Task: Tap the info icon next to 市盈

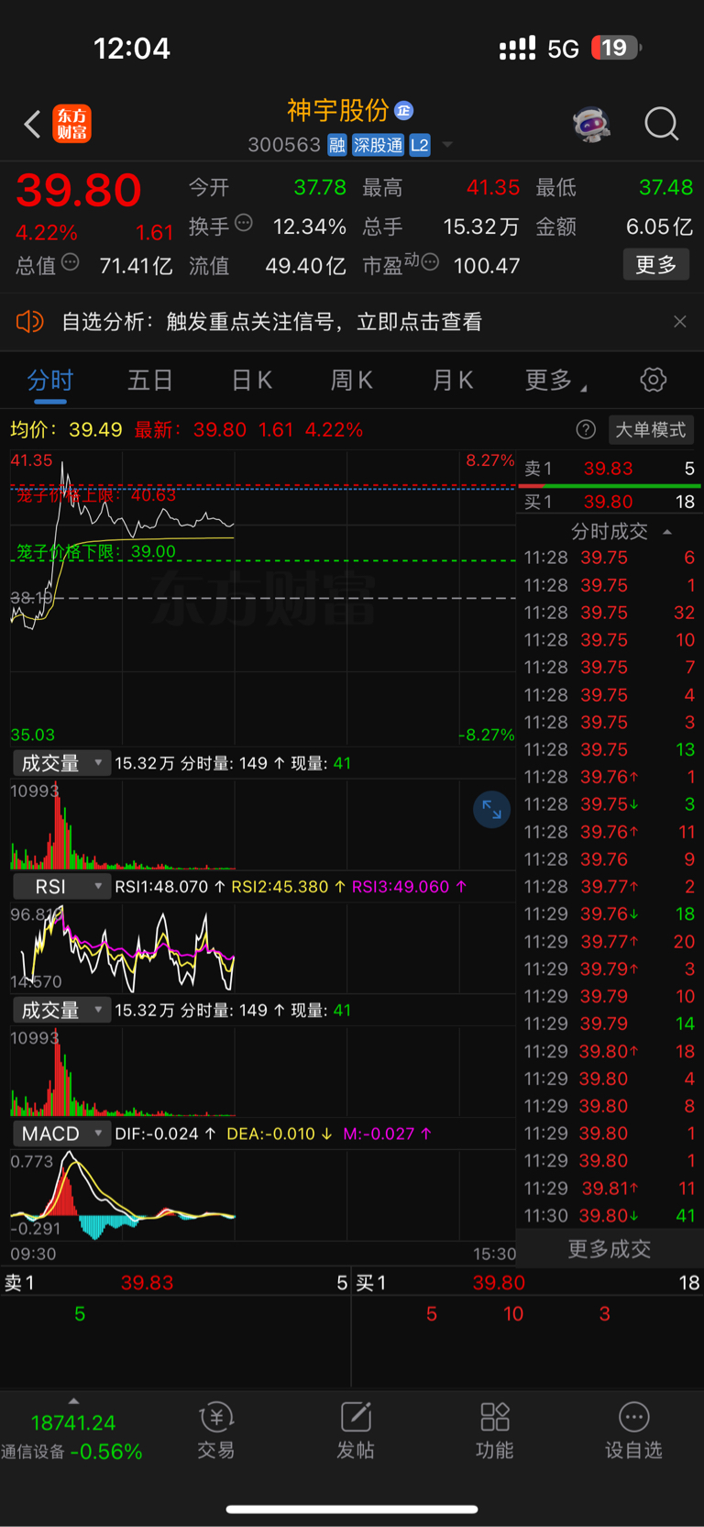Action: [x=430, y=263]
